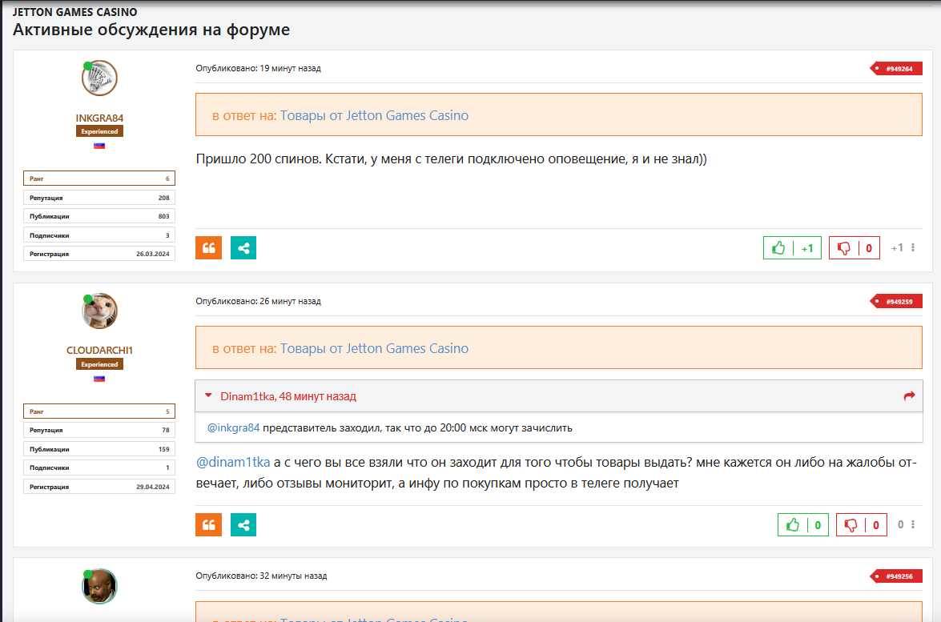The height and width of the screenshot is (622, 941).
Task: Click the @inkgra84 mention in the quote
Action: coord(234,427)
